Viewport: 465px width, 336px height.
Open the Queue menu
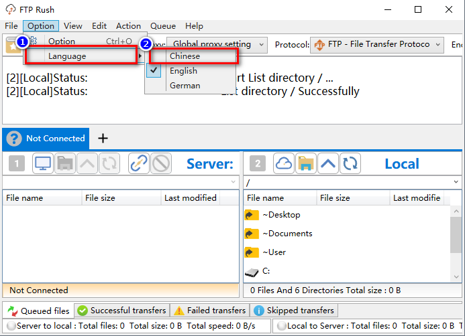click(x=163, y=26)
